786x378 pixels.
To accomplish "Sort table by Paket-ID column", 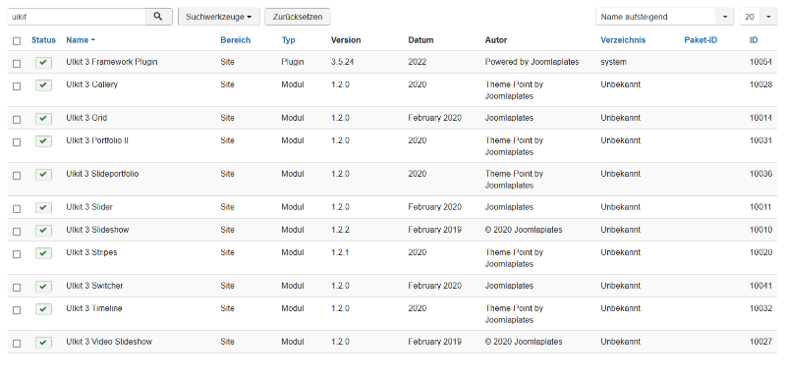I will (x=701, y=40).
